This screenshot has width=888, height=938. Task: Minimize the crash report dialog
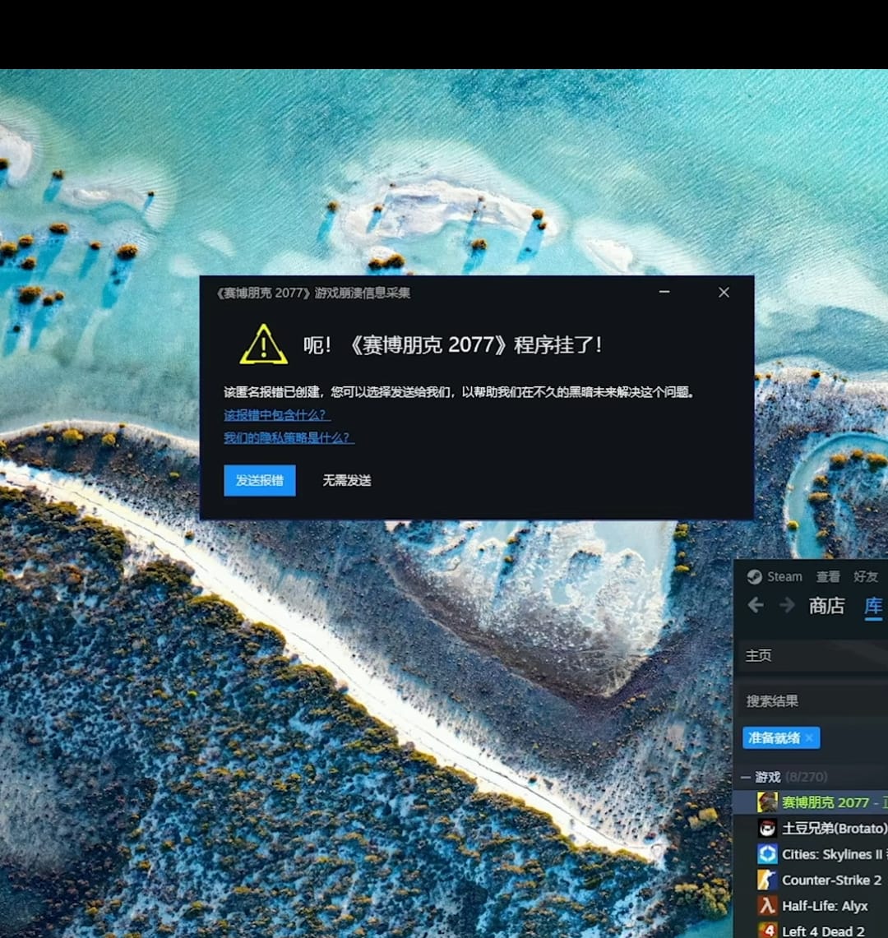[664, 292]
